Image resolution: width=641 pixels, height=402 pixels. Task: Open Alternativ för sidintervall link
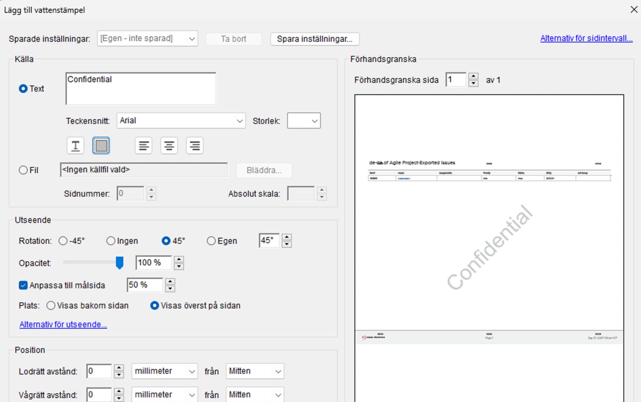coord(586,38)
